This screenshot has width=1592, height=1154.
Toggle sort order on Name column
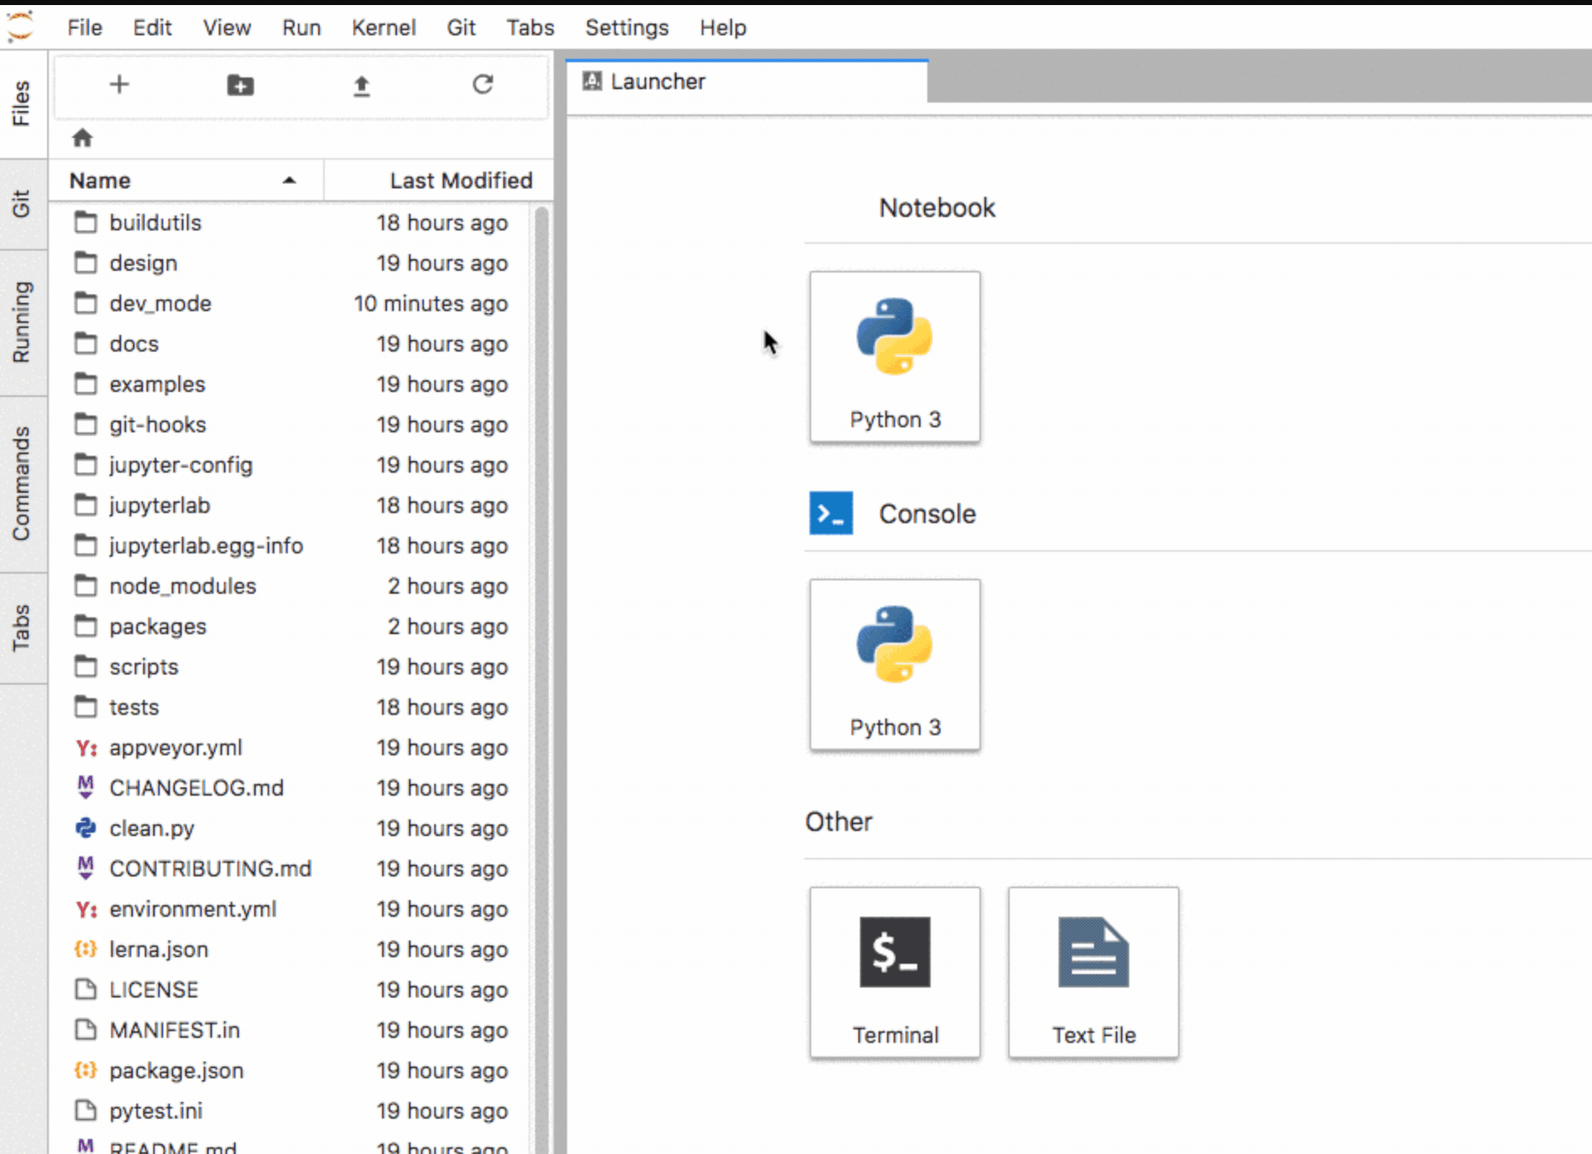(x=183, y=181)
